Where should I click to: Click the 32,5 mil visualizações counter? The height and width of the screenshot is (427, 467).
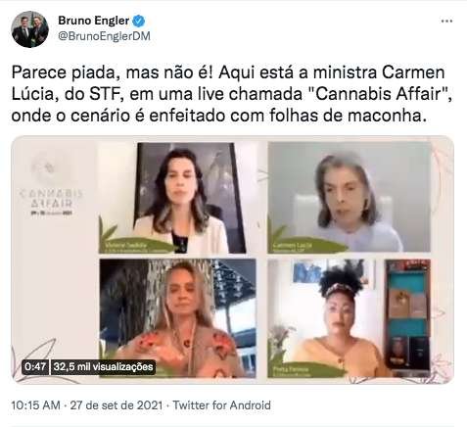(x=103, y=366)
